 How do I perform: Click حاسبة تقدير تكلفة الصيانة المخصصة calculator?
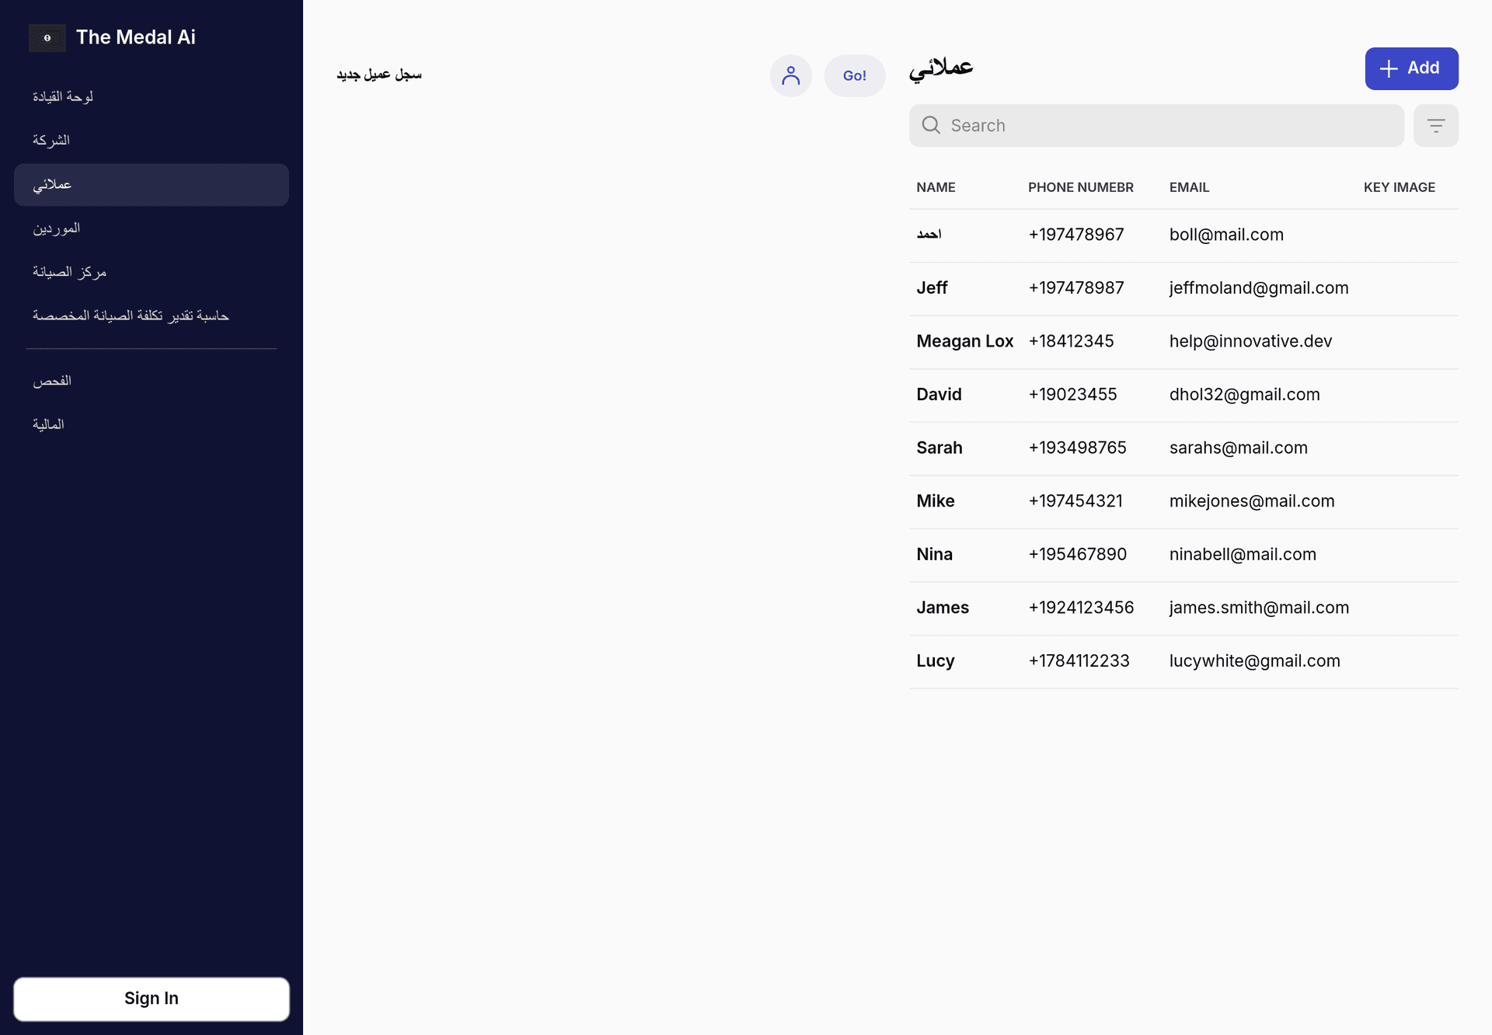pos(131,316)
